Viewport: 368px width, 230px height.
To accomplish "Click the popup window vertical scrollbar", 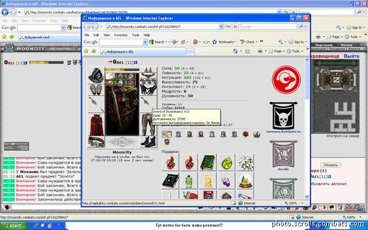I will [x=307, y=128].
